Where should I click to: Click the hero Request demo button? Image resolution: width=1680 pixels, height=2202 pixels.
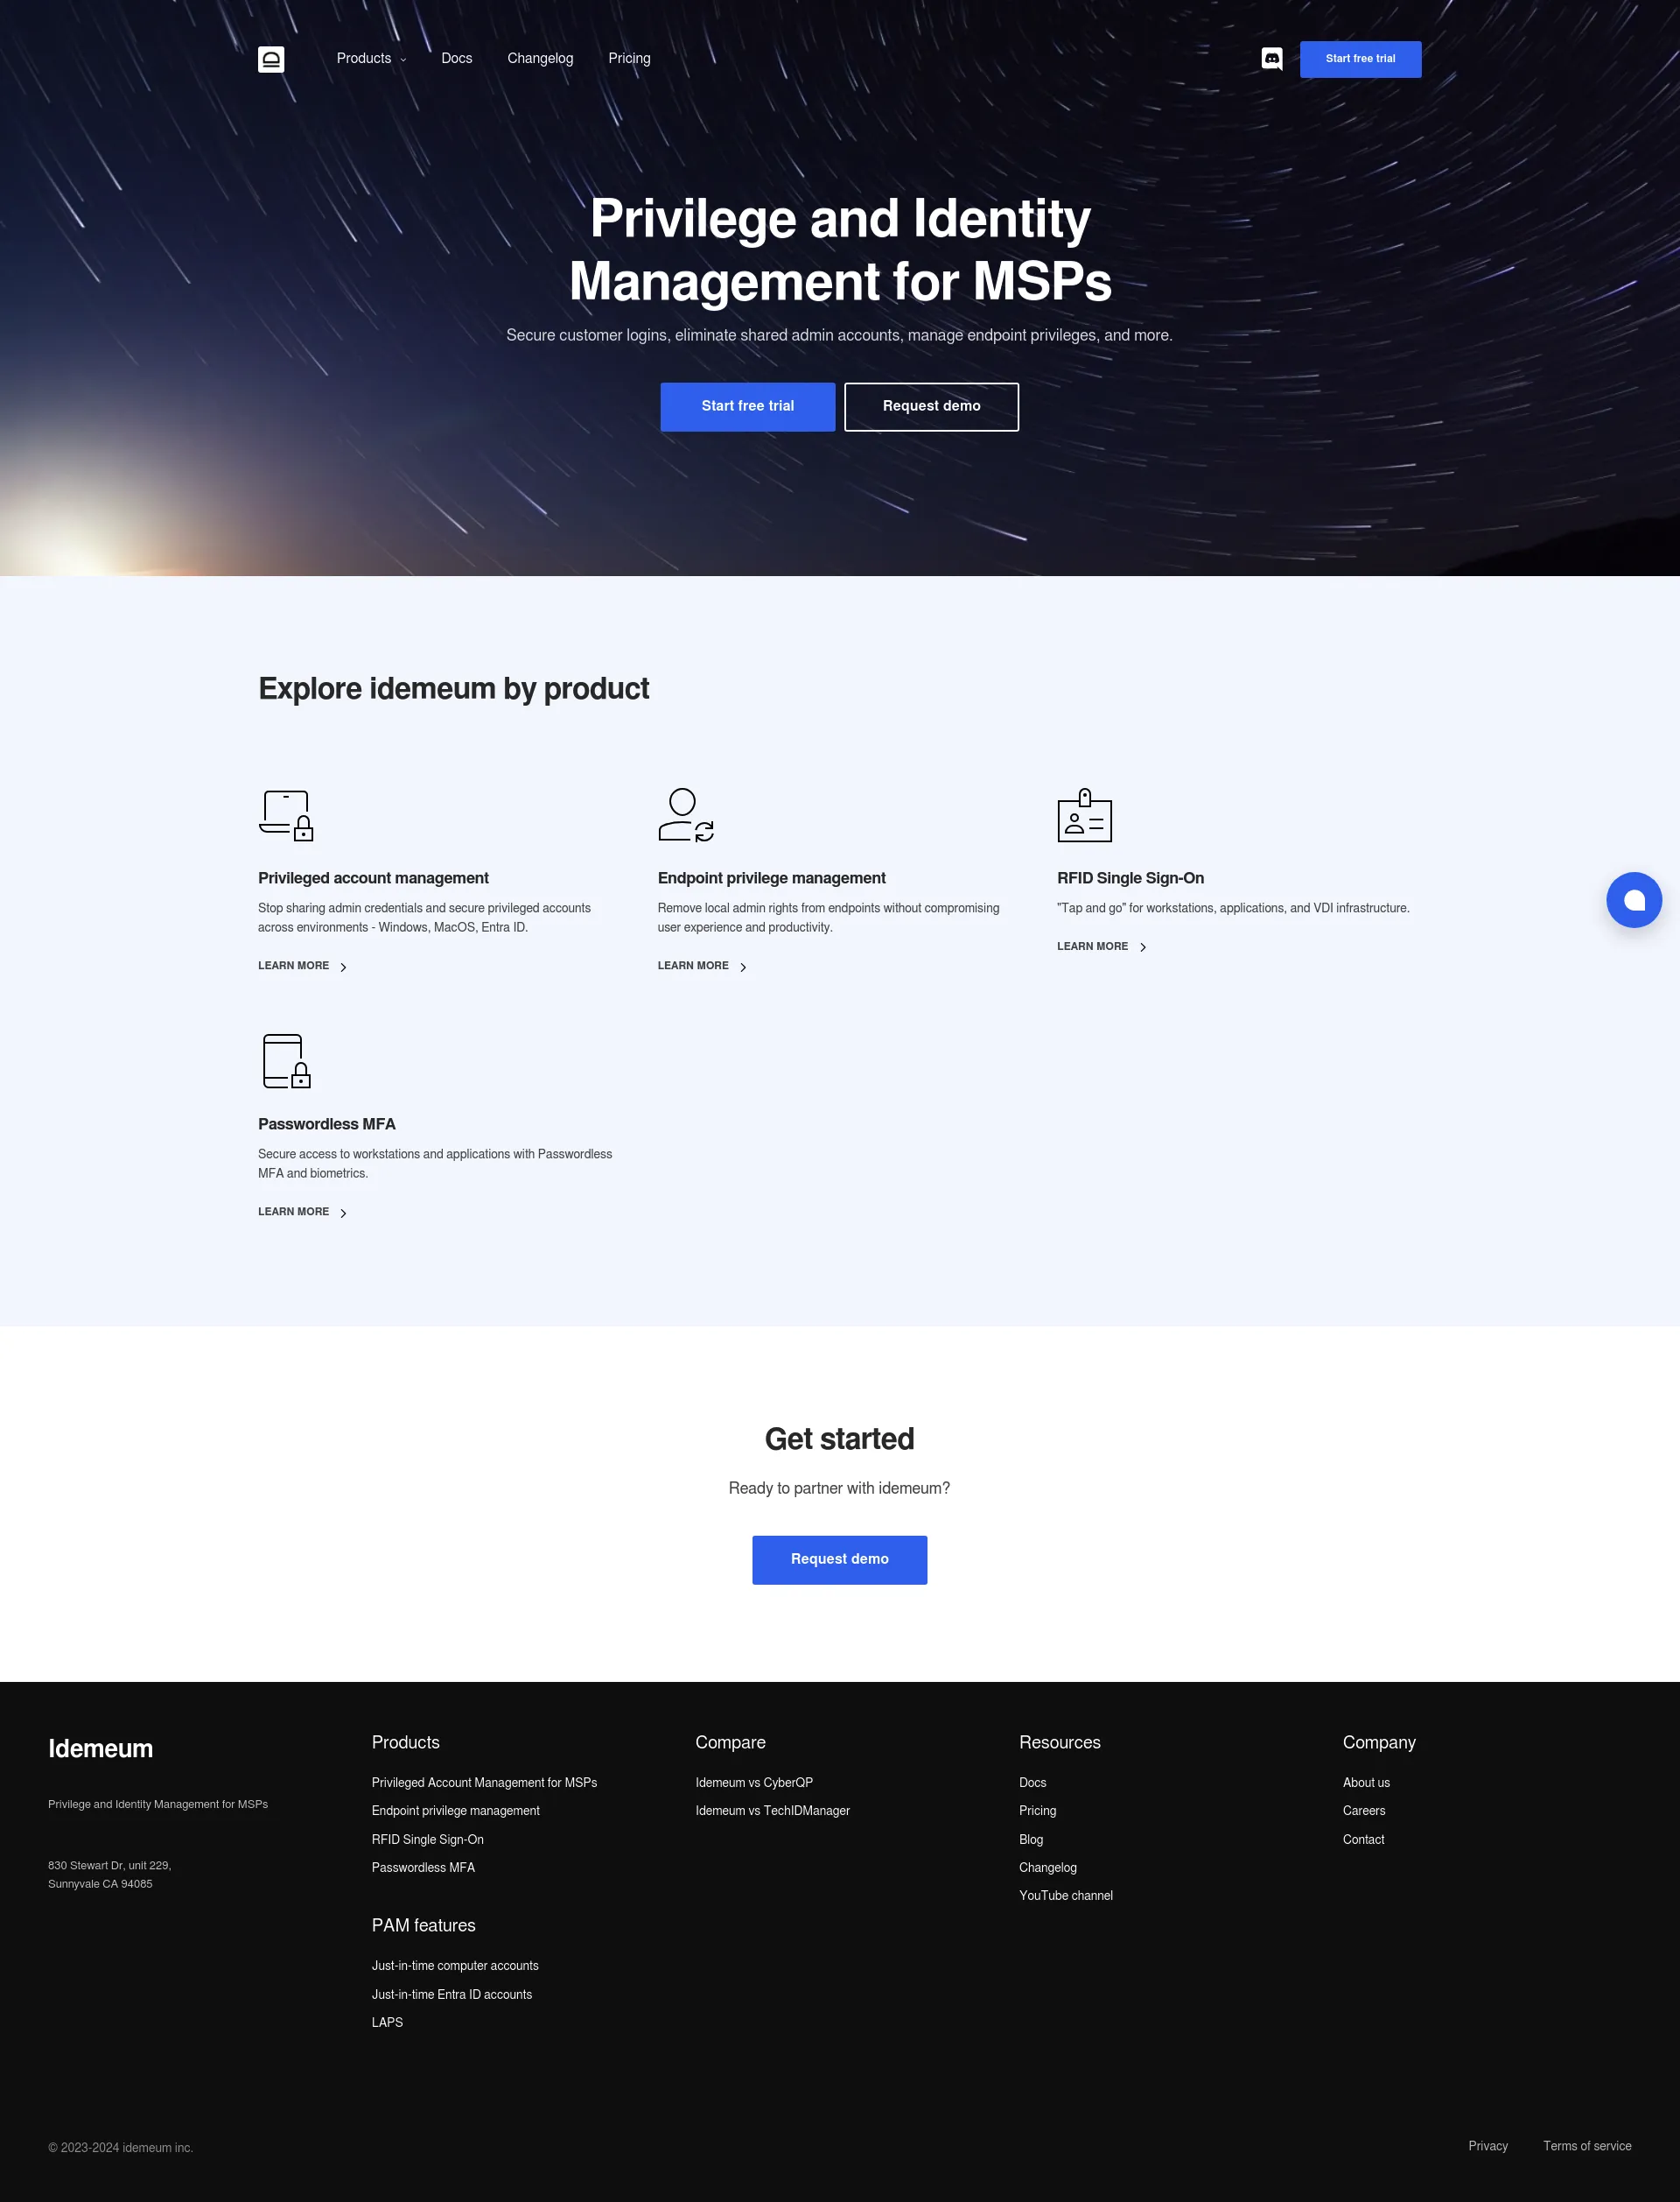pyautogui.click(x=931, y=406)
